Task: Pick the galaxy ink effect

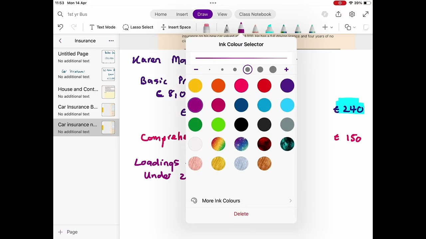Action: [x=241, y=144]
